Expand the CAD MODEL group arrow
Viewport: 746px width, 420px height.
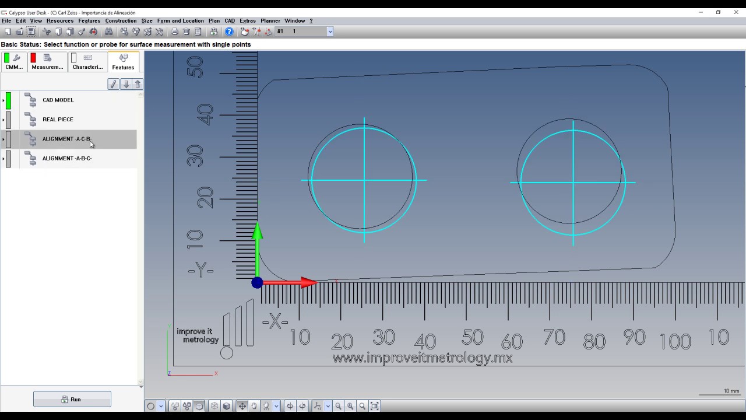pos(3,100)
